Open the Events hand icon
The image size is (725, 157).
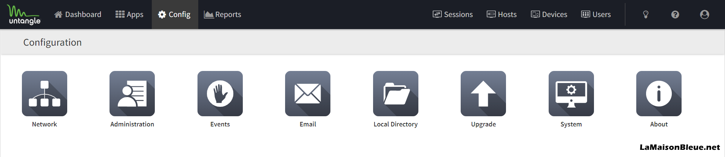coord(220,94)
